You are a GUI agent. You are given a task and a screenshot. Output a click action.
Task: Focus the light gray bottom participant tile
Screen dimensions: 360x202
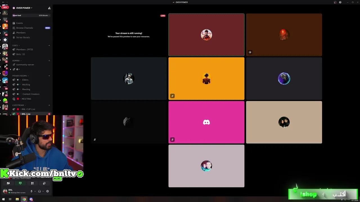206,166
